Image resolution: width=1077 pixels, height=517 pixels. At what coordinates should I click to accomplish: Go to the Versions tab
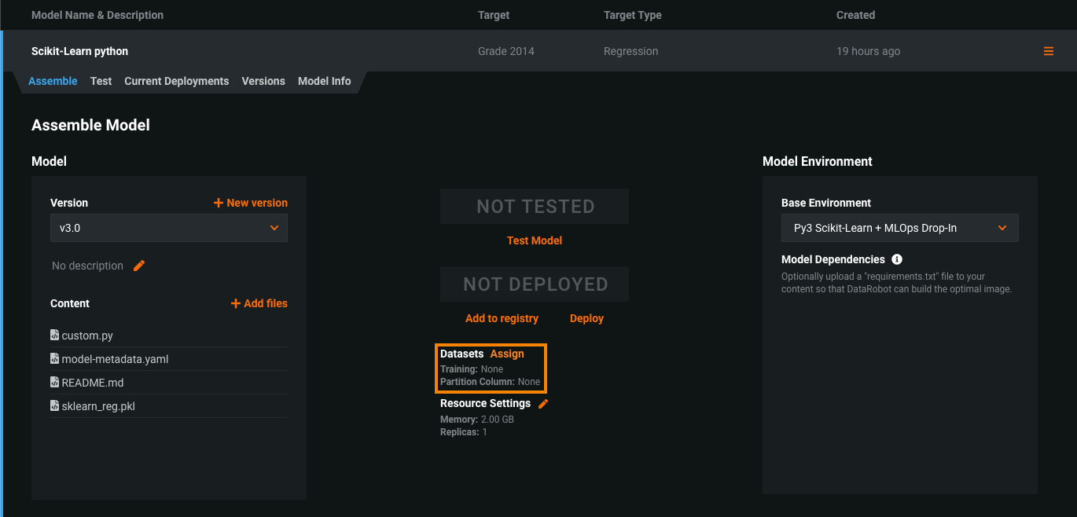pyautogui.click(x=263, y=81)
